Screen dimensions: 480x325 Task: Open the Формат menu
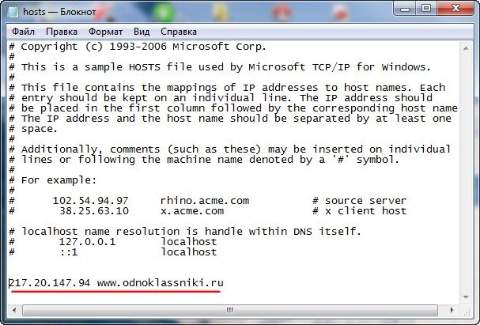point(105,32)
